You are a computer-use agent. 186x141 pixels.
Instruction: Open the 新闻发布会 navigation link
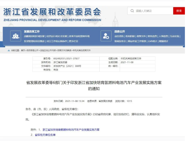(x=120, y=41)
